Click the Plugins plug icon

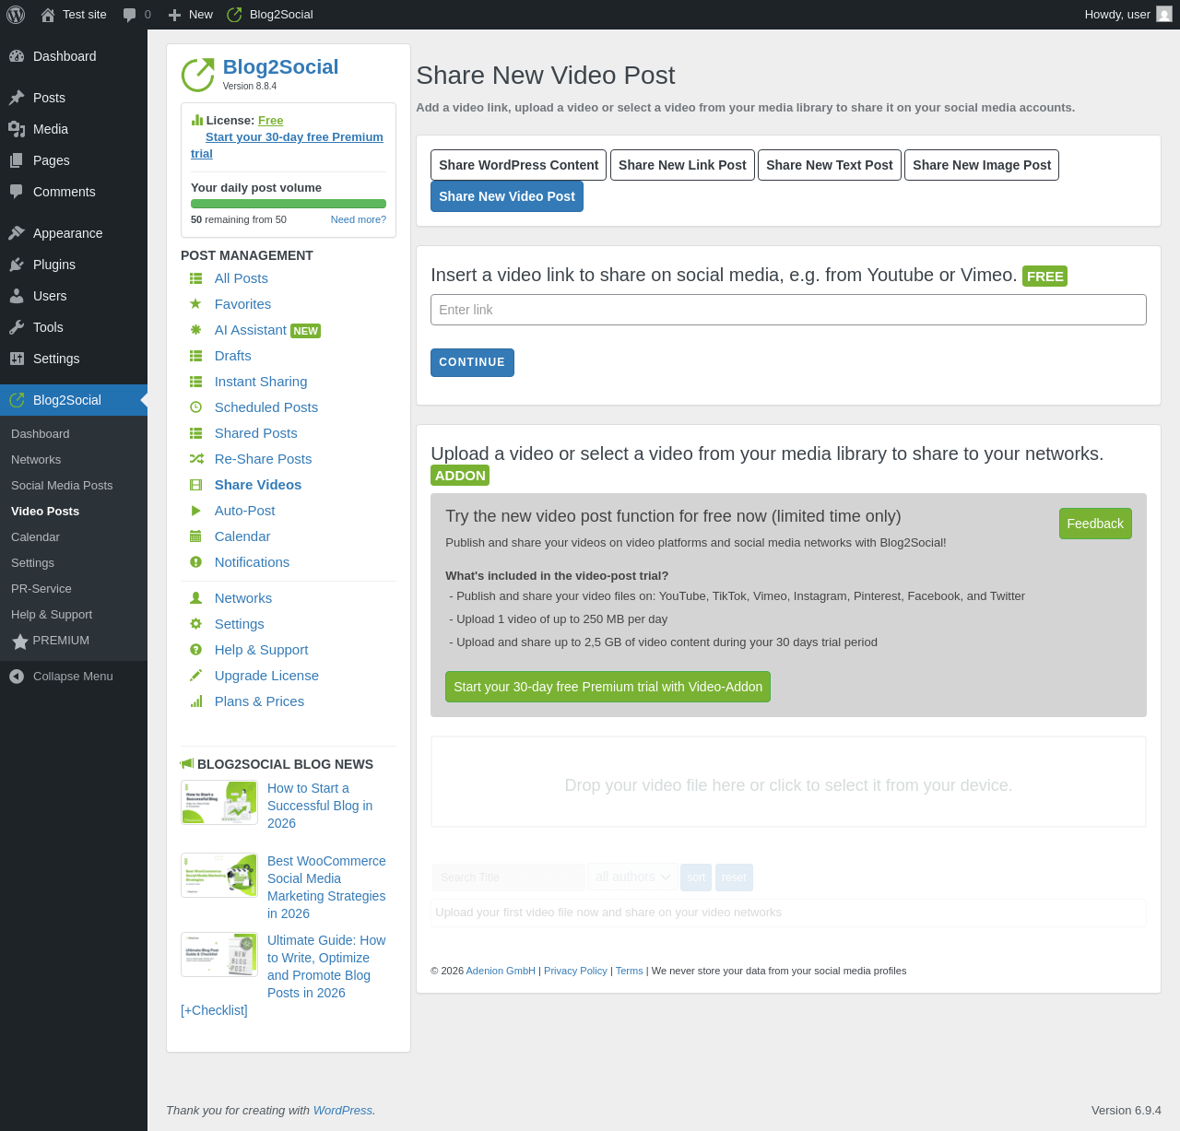(x=17, y=265)
